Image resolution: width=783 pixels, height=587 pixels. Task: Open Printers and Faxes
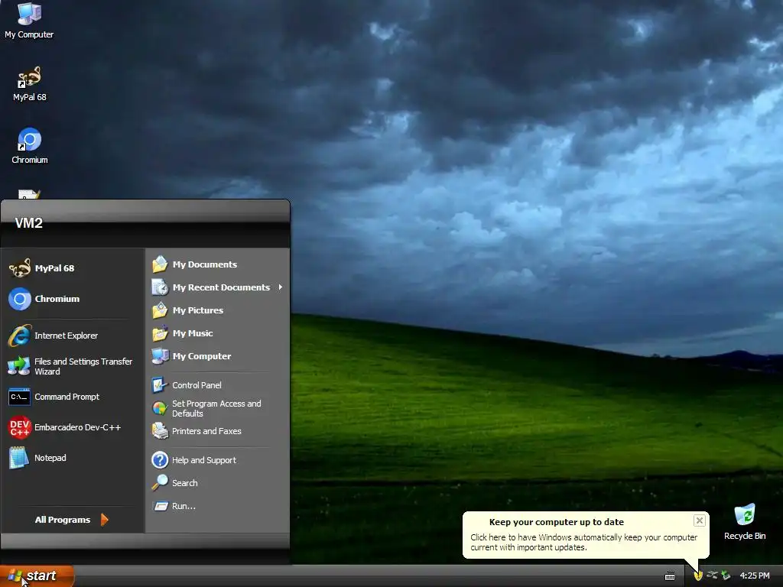(x=217, y=431)
